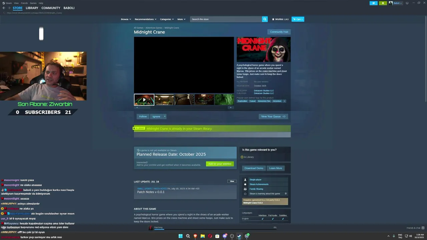Select the second arcade screenshot thumbnail
This screenshot has width=427, height=240.
point(164,100)
